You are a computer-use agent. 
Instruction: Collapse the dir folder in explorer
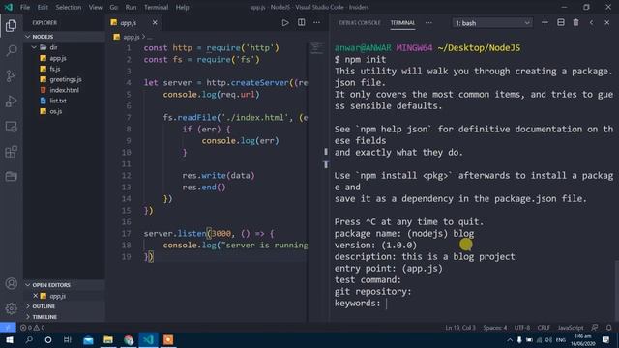point(65,47)
